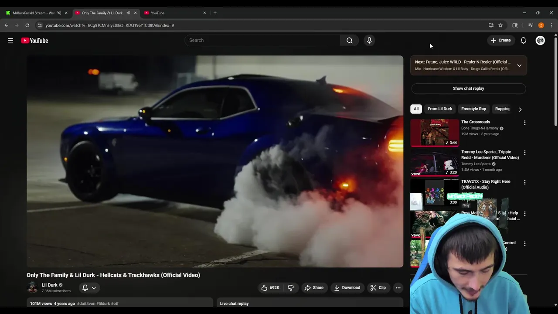558x314 pixels.
Task: Select the Rapping filter chip
Action: [x=503, y=109]
